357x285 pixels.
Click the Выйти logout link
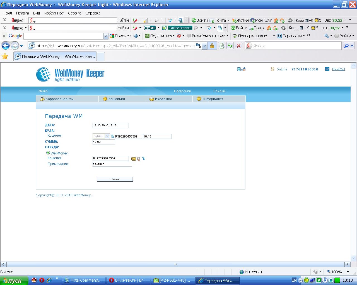point(338,69)
